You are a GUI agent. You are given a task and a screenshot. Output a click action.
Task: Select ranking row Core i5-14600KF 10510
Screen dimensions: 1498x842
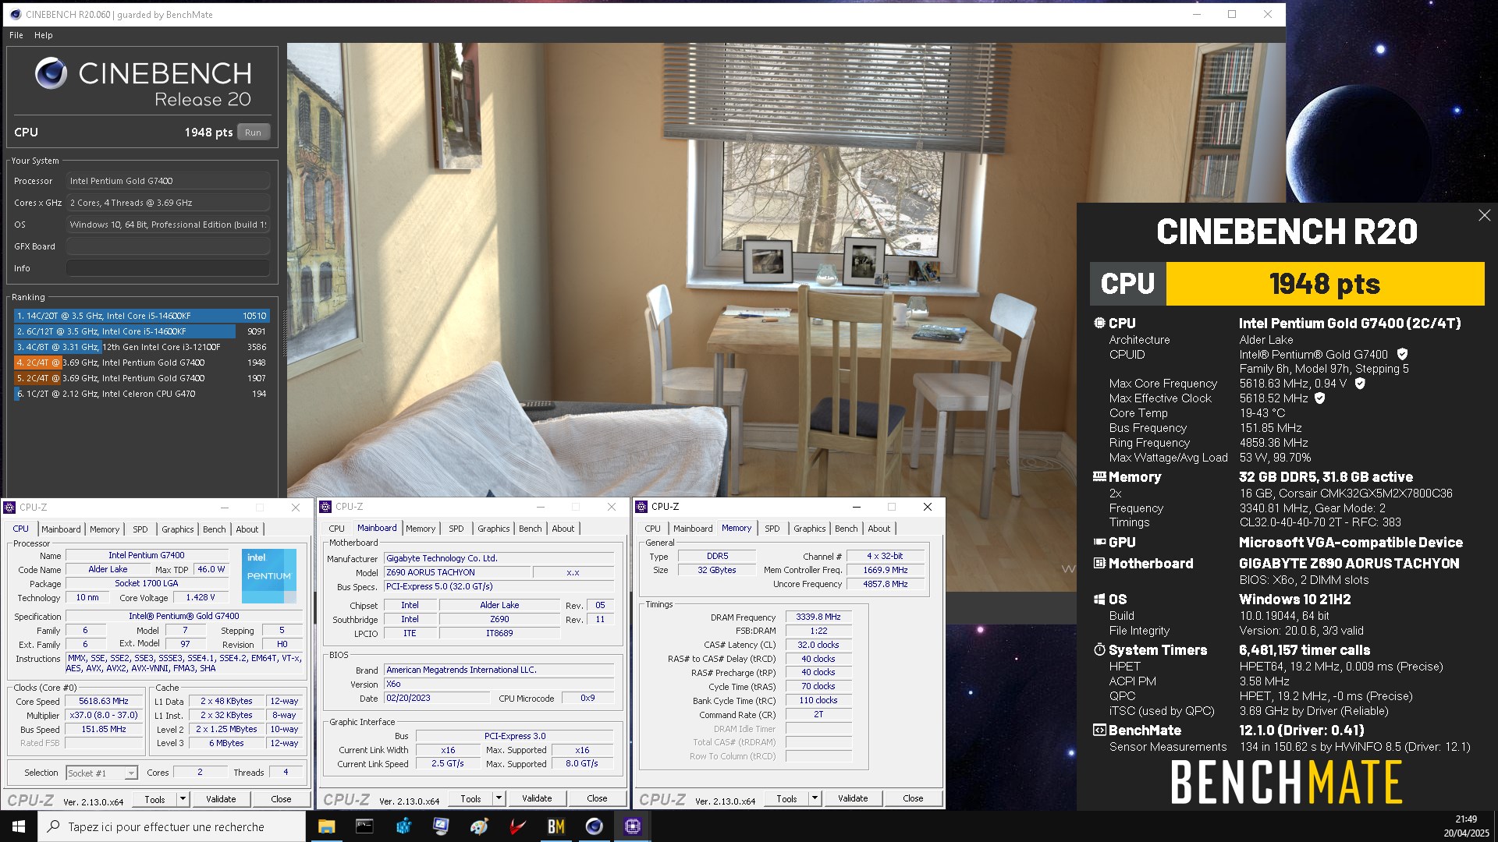142,316
